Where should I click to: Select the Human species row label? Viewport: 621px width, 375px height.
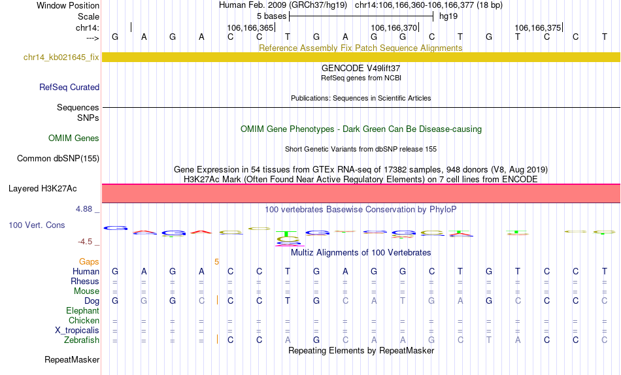[86, 271]
